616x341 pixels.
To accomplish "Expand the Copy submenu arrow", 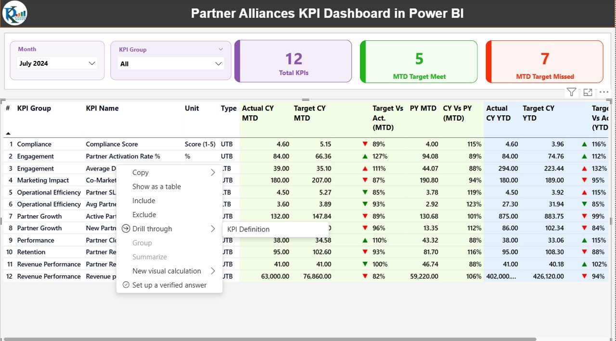I will click(x=213, y=172).
